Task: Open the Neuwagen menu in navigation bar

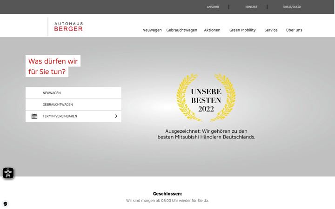Action: (x=152, y=30)
